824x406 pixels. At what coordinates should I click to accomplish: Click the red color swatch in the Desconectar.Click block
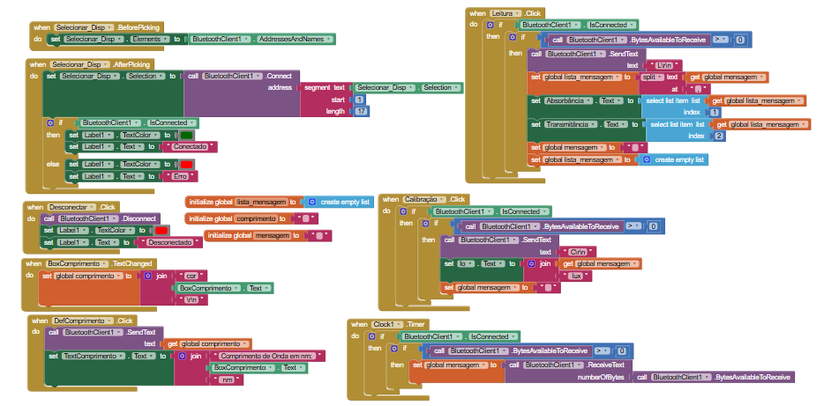161,230
